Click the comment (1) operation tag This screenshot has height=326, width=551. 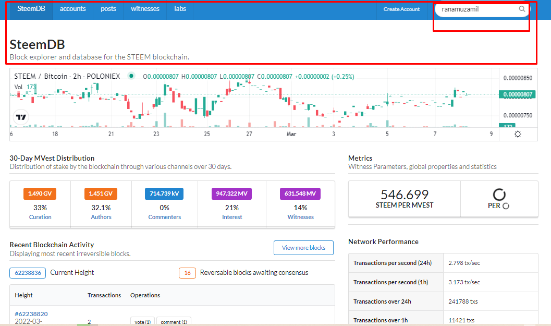pyautogui.click(x=174, y=321)
